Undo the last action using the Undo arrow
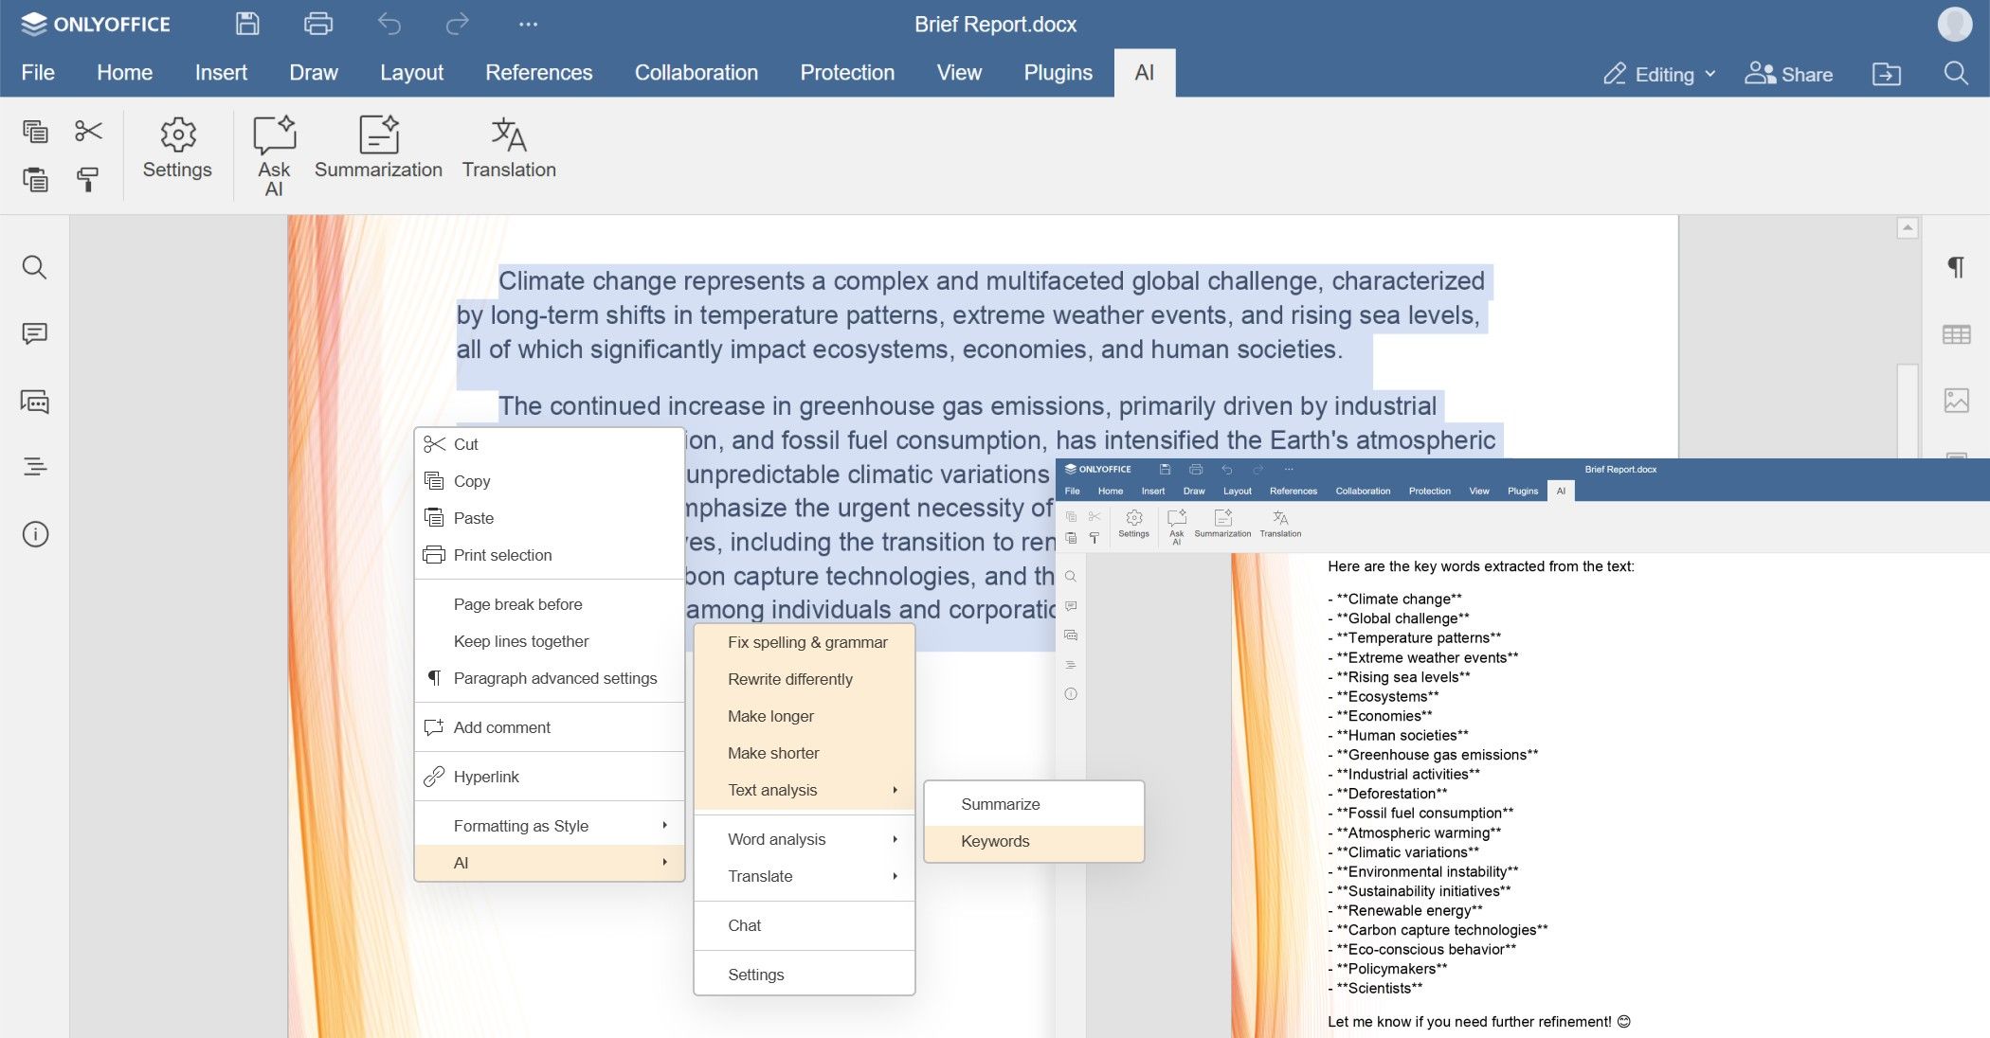Image resolution: width=1990 pixels, height=1038 pixels. click(389, 24)
